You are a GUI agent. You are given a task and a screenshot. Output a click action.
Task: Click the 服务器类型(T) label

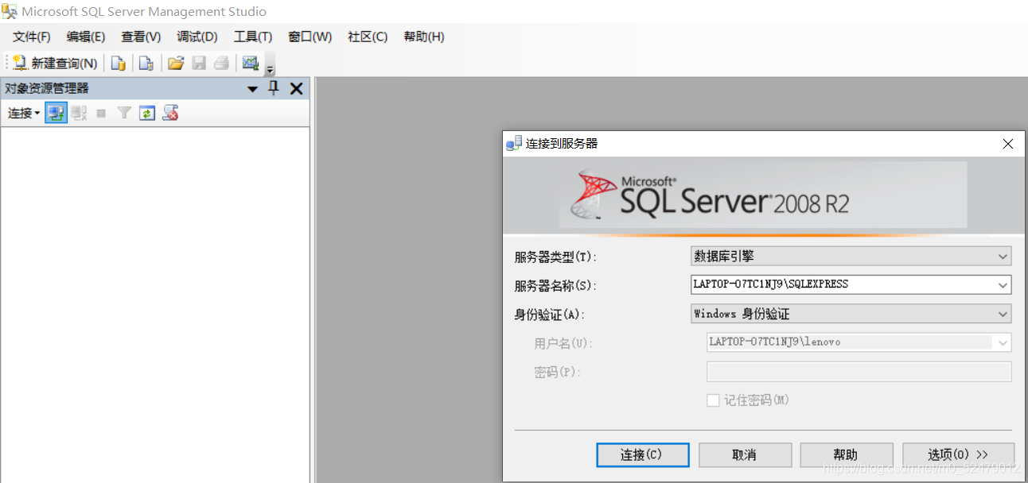point(555,257)
